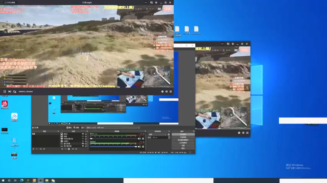Open volume control in second video player
This screenshot has height=183, width=327.
tap(243, 133)
